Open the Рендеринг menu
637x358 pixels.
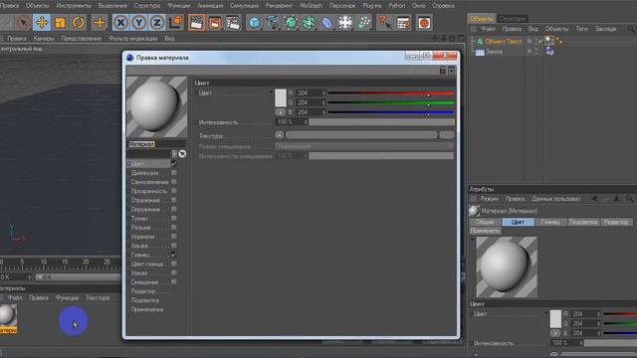click(x=279, y=6)
